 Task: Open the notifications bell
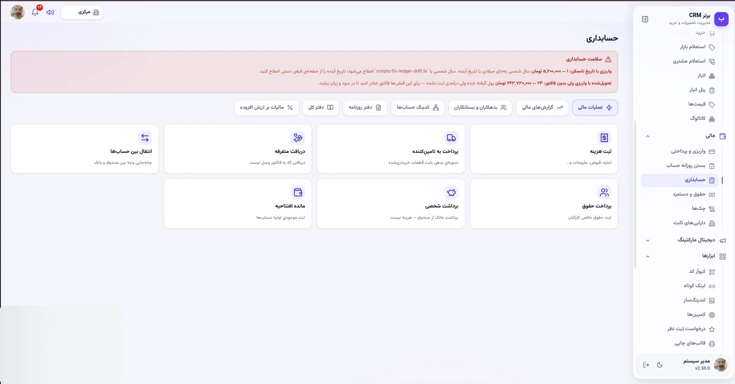pos(35,12)
